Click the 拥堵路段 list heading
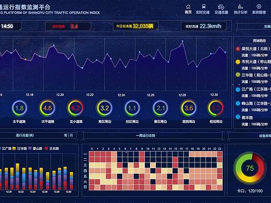271x203 pixels. point(259,41)
